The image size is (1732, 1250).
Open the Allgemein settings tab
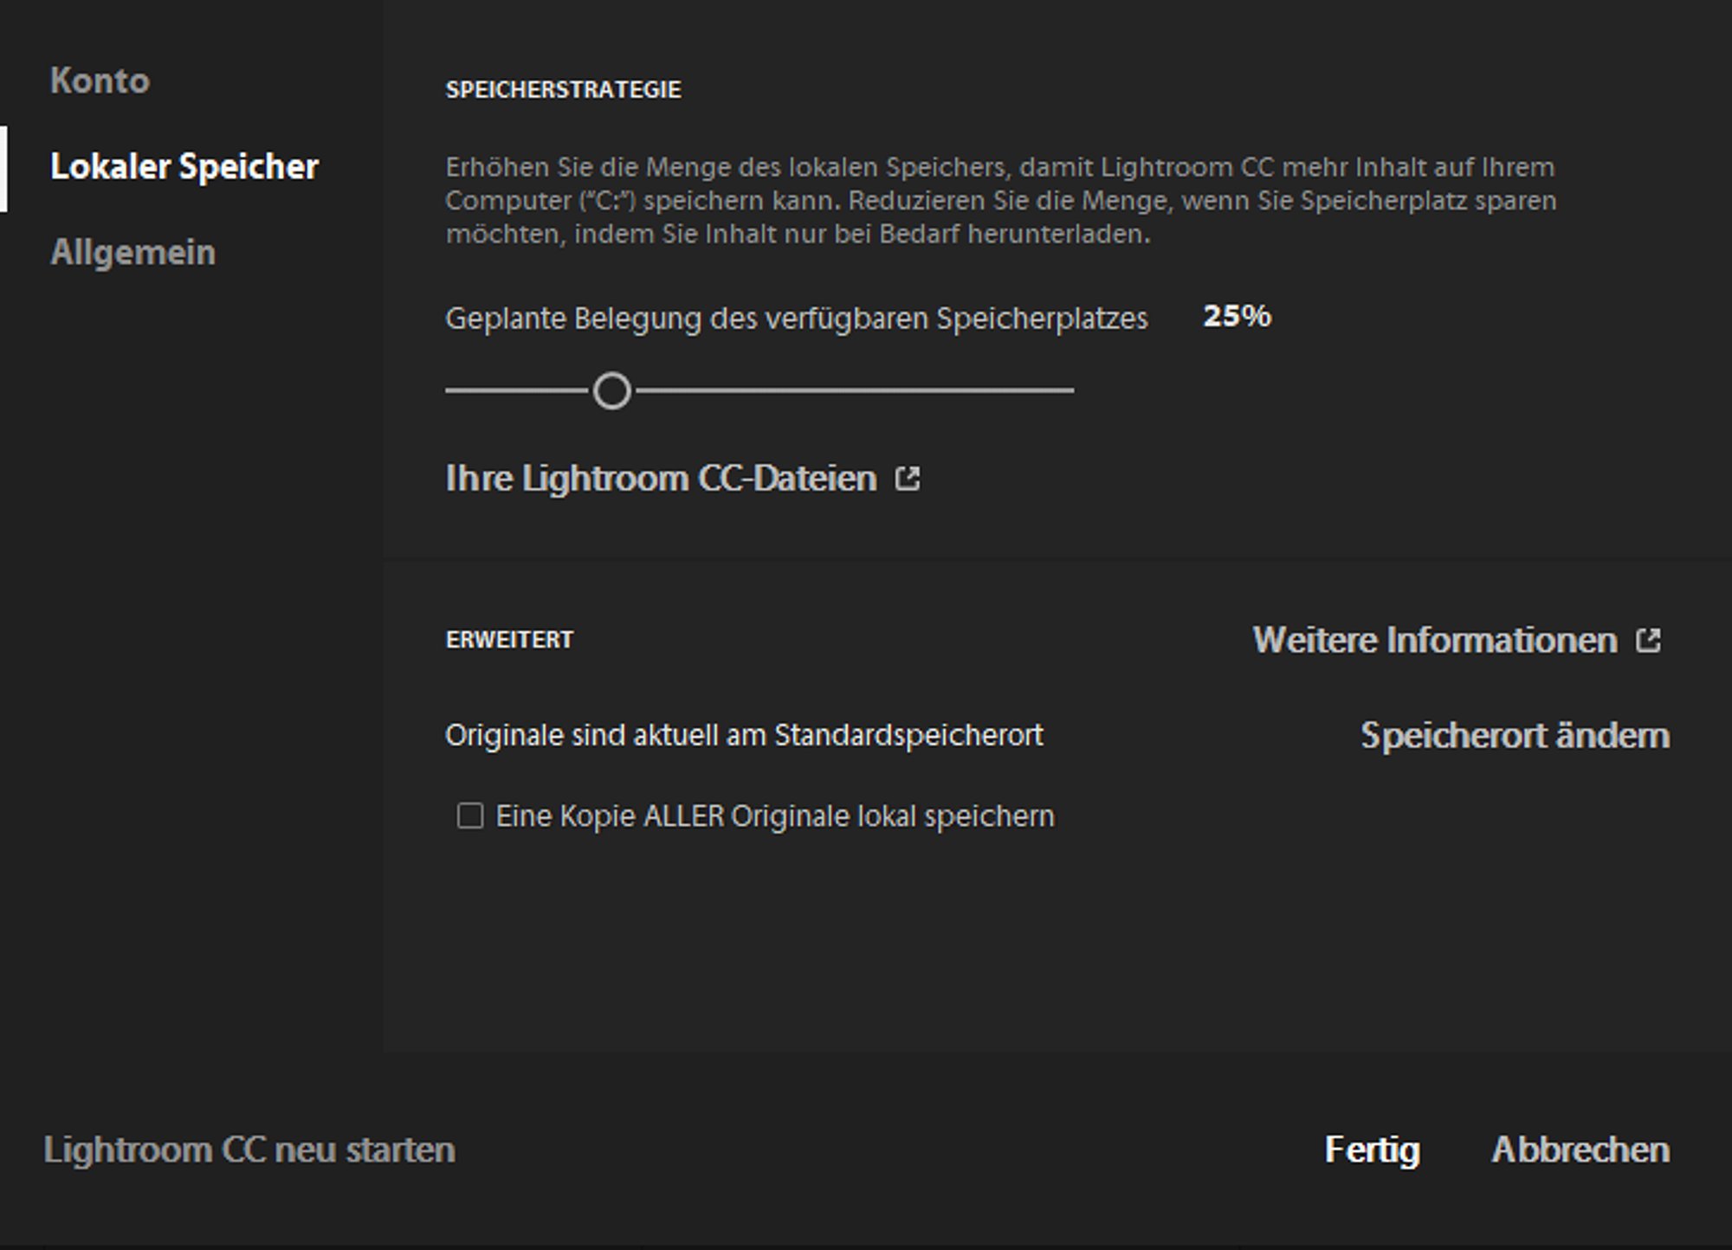pyautogui.click(x=132, y=252)
